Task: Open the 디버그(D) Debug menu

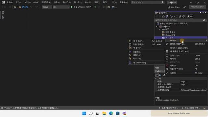Action: tap(67, 2)
